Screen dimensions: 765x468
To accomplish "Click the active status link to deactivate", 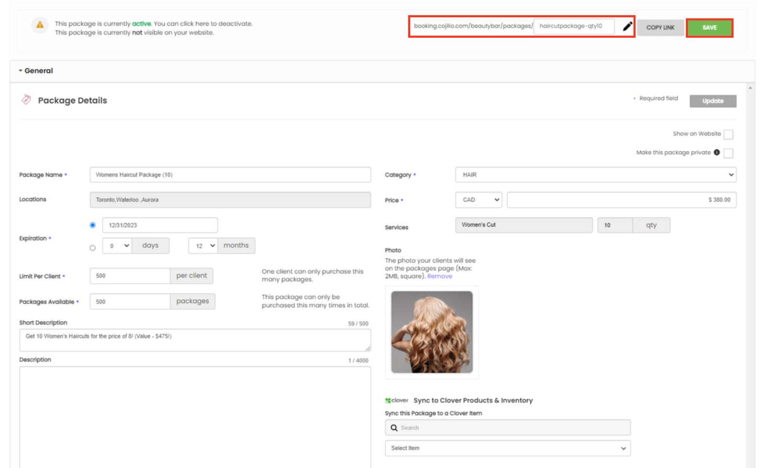I will [141, 24].
